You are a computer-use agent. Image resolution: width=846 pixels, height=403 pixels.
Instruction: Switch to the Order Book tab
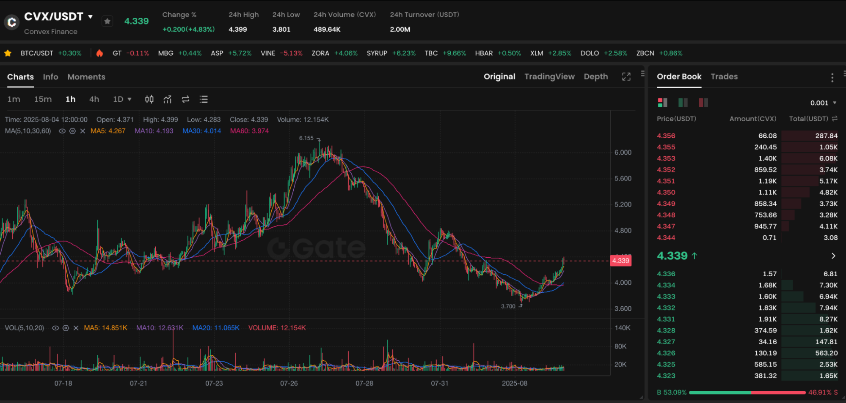679,76
